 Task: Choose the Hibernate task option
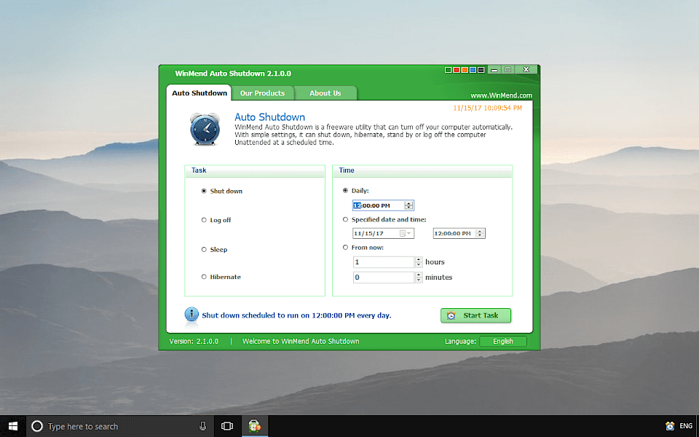tap(221, 277)
